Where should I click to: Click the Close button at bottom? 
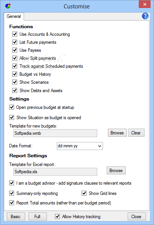tap(136, 216)
